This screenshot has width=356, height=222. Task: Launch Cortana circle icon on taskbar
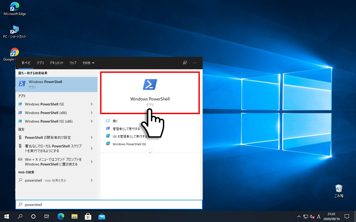coord(33,216)
